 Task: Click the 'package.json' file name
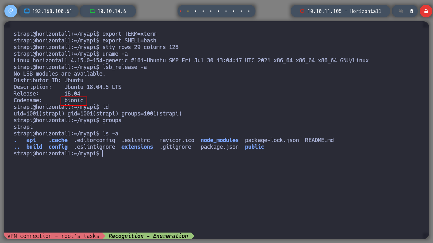(220, 147)
